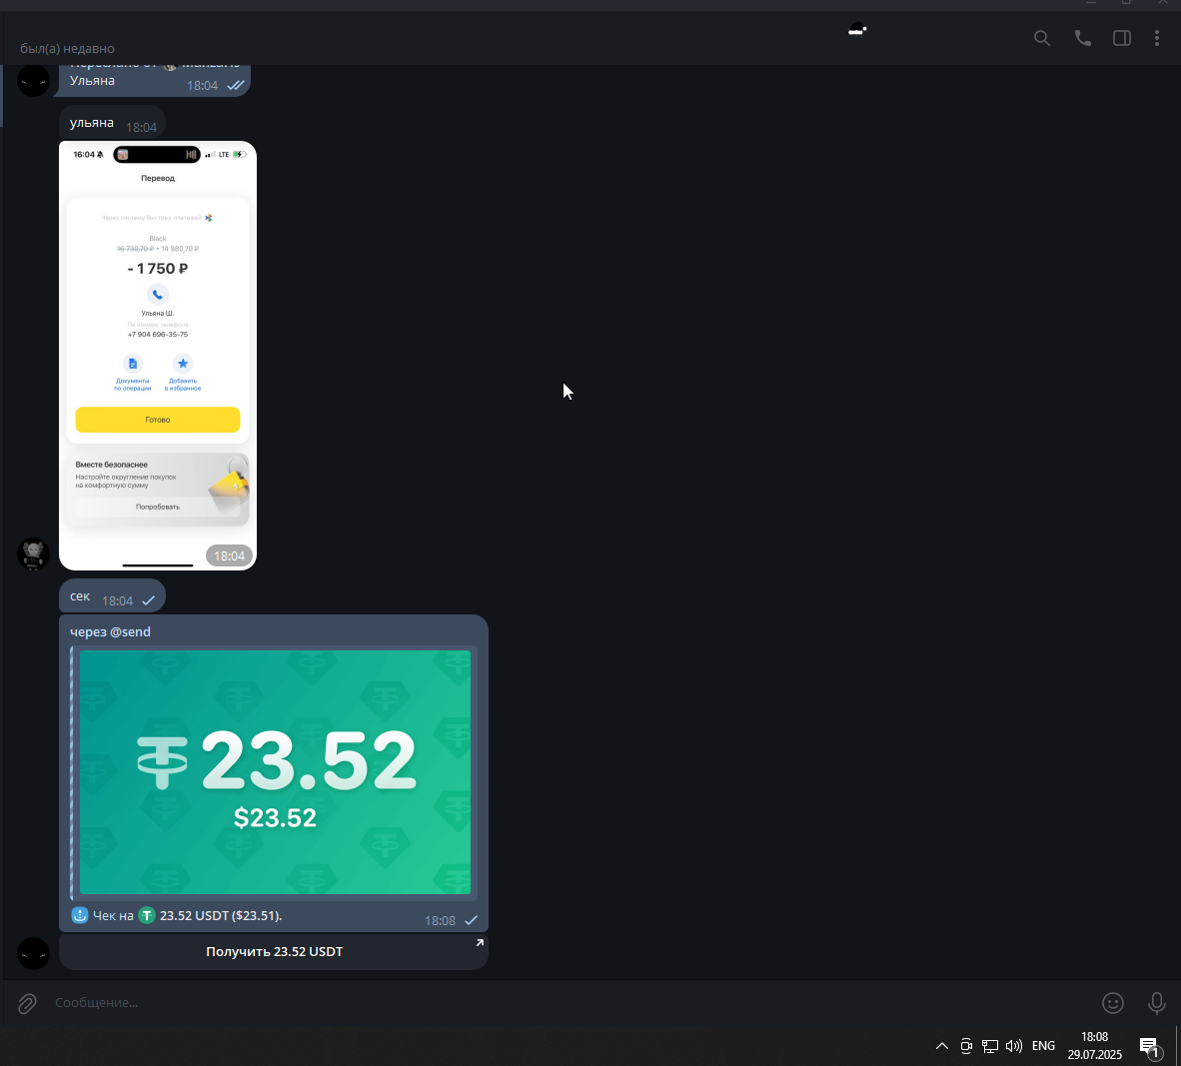Open the clock showing 18:08 29.07.2025
1181x1066 pixels.
1094,1046
